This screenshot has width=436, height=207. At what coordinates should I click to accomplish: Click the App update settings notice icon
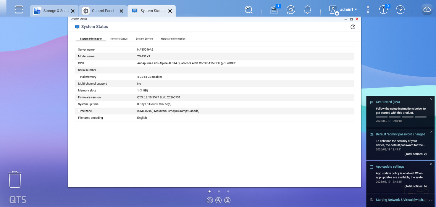click(372, 167)
